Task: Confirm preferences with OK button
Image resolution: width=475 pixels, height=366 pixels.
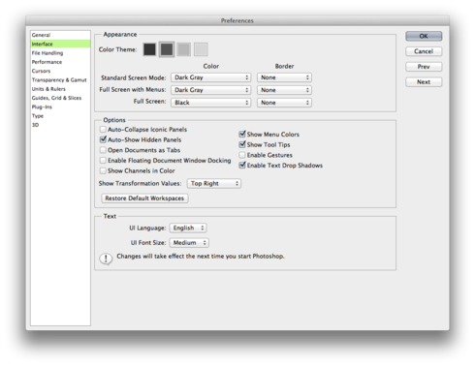Action: pos(424,36)
